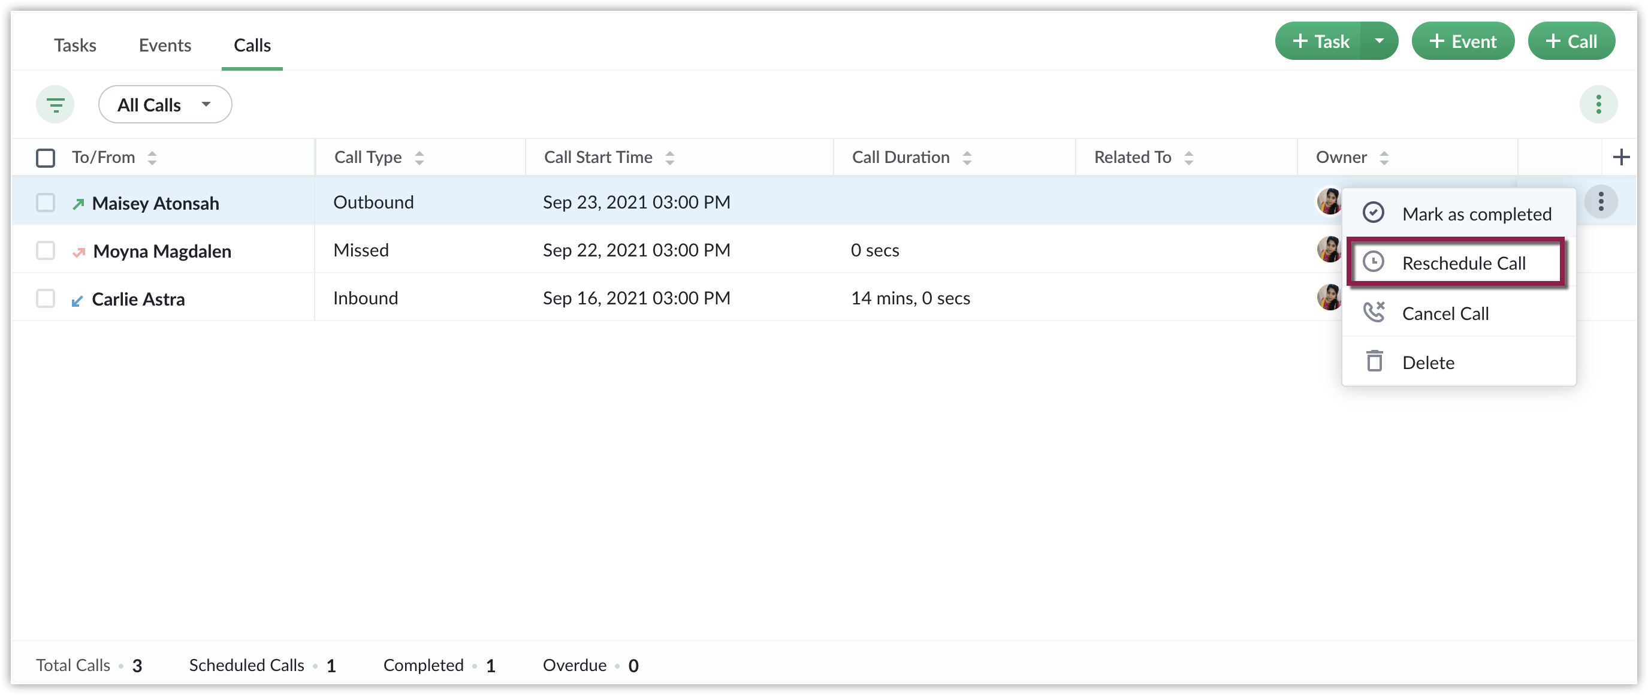Click the Completed count in footer

[490, 666]
